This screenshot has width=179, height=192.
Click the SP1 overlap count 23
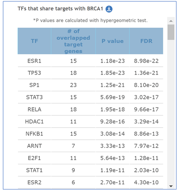73,85
